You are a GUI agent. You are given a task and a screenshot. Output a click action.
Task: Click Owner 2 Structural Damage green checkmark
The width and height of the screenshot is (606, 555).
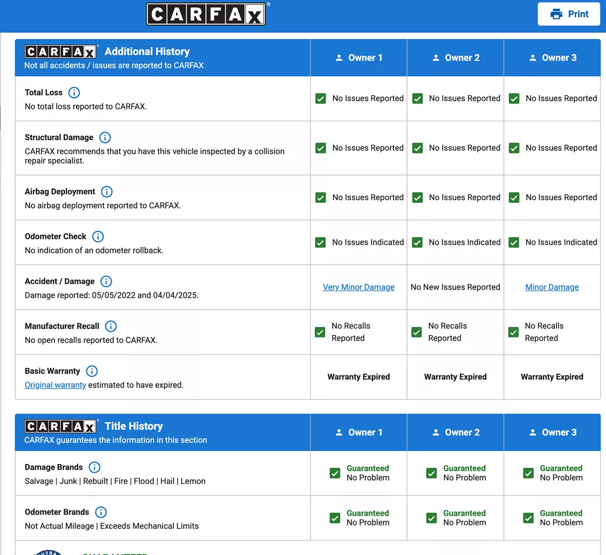pyautogui.click(x=418, y=148)
